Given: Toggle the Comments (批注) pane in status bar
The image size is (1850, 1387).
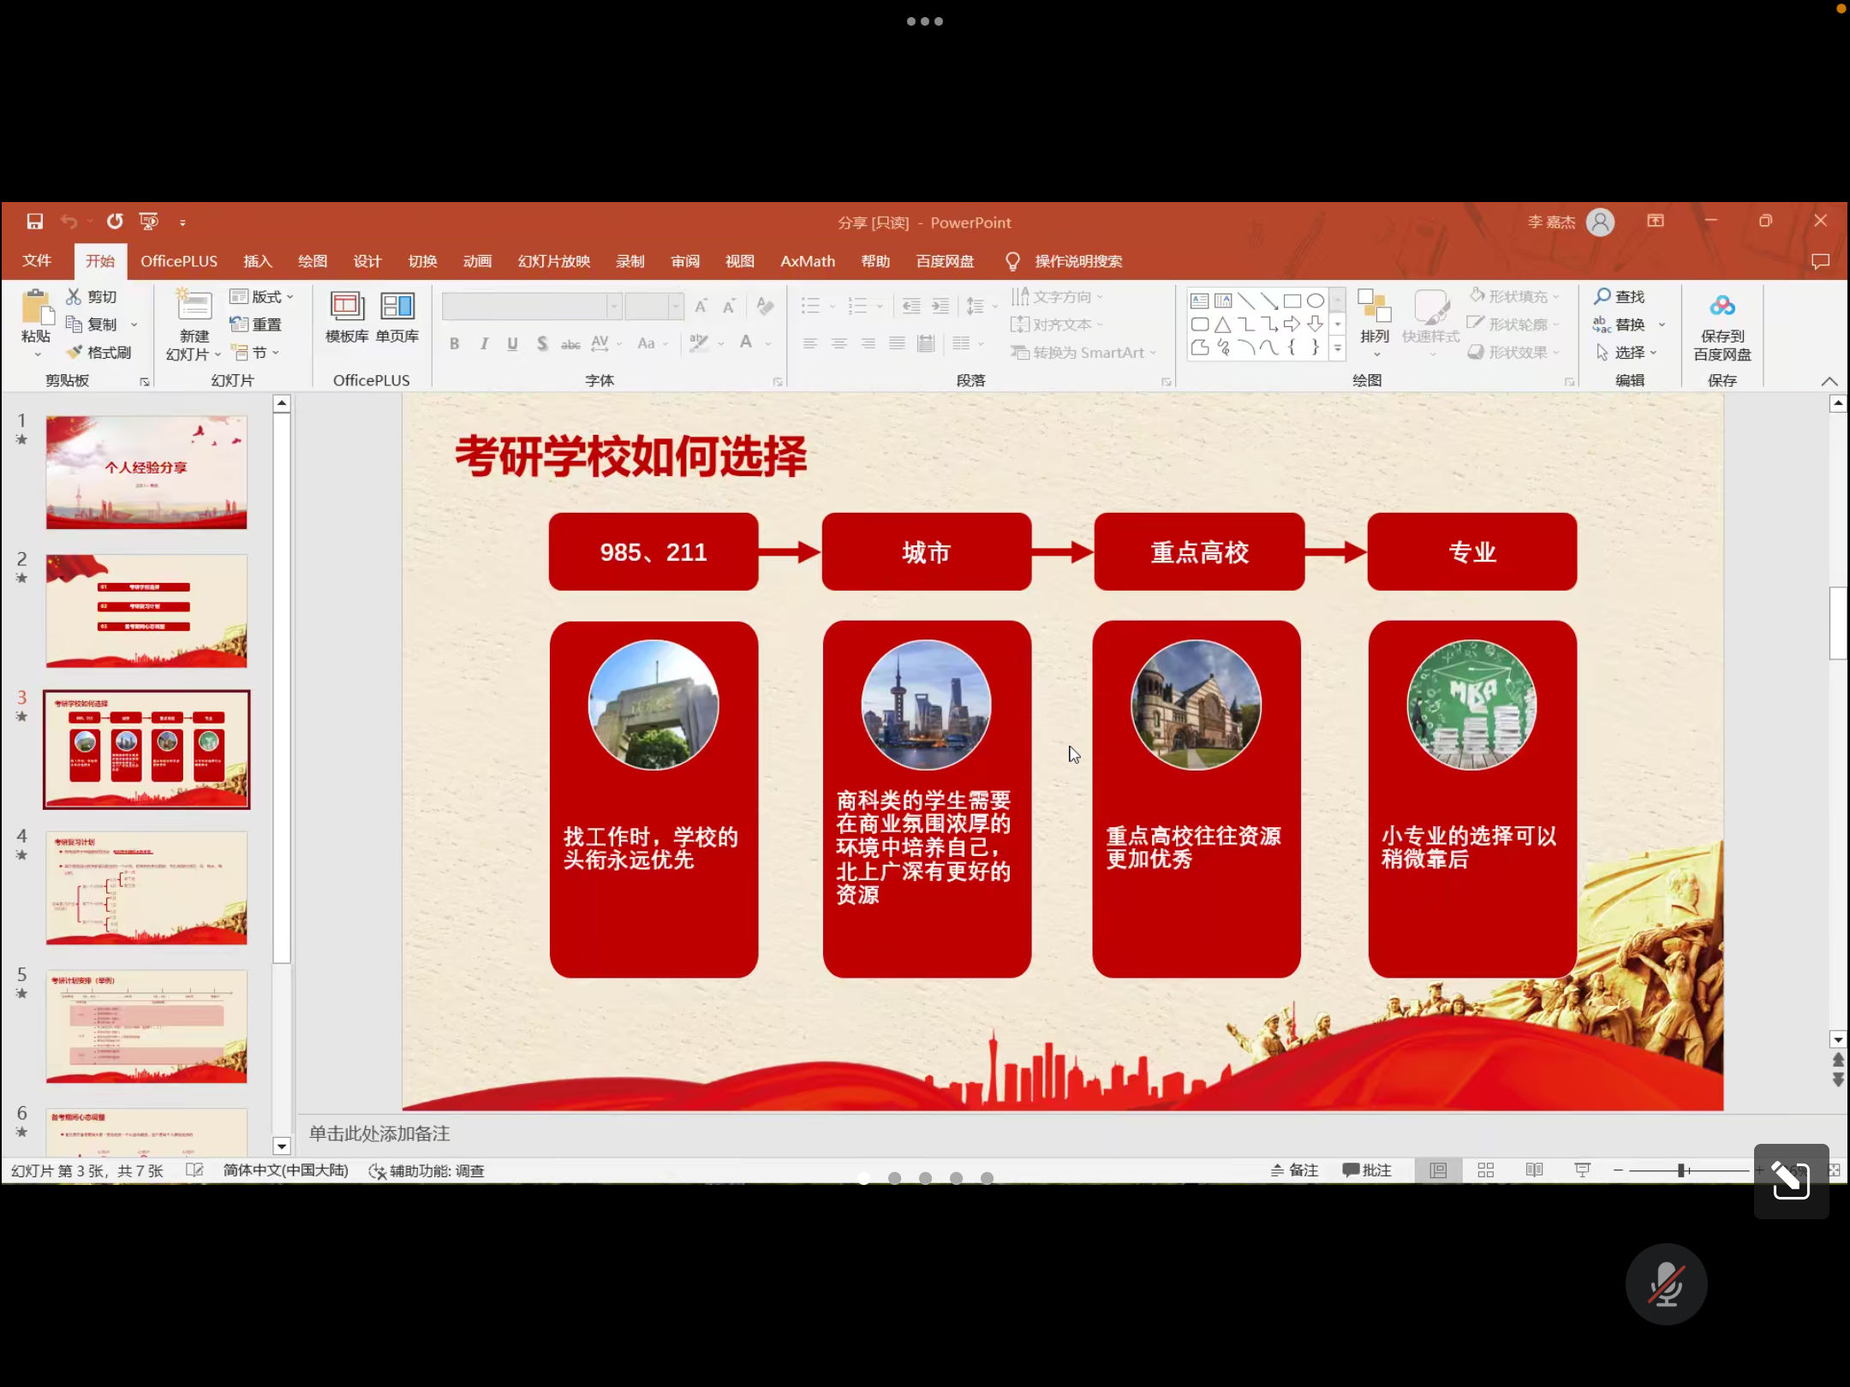Looking at the screenshot, I should [1367, 1170].
